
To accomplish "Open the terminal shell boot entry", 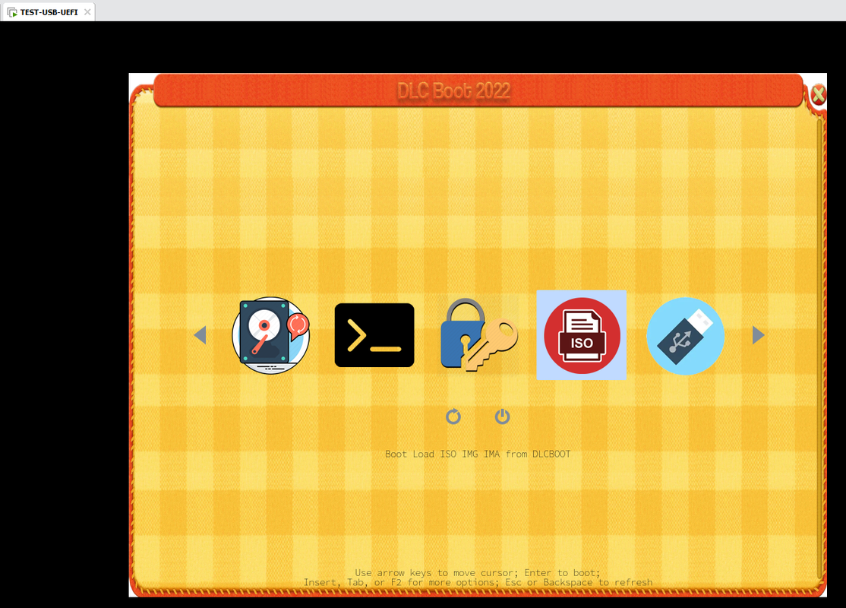I will (374, 335).
